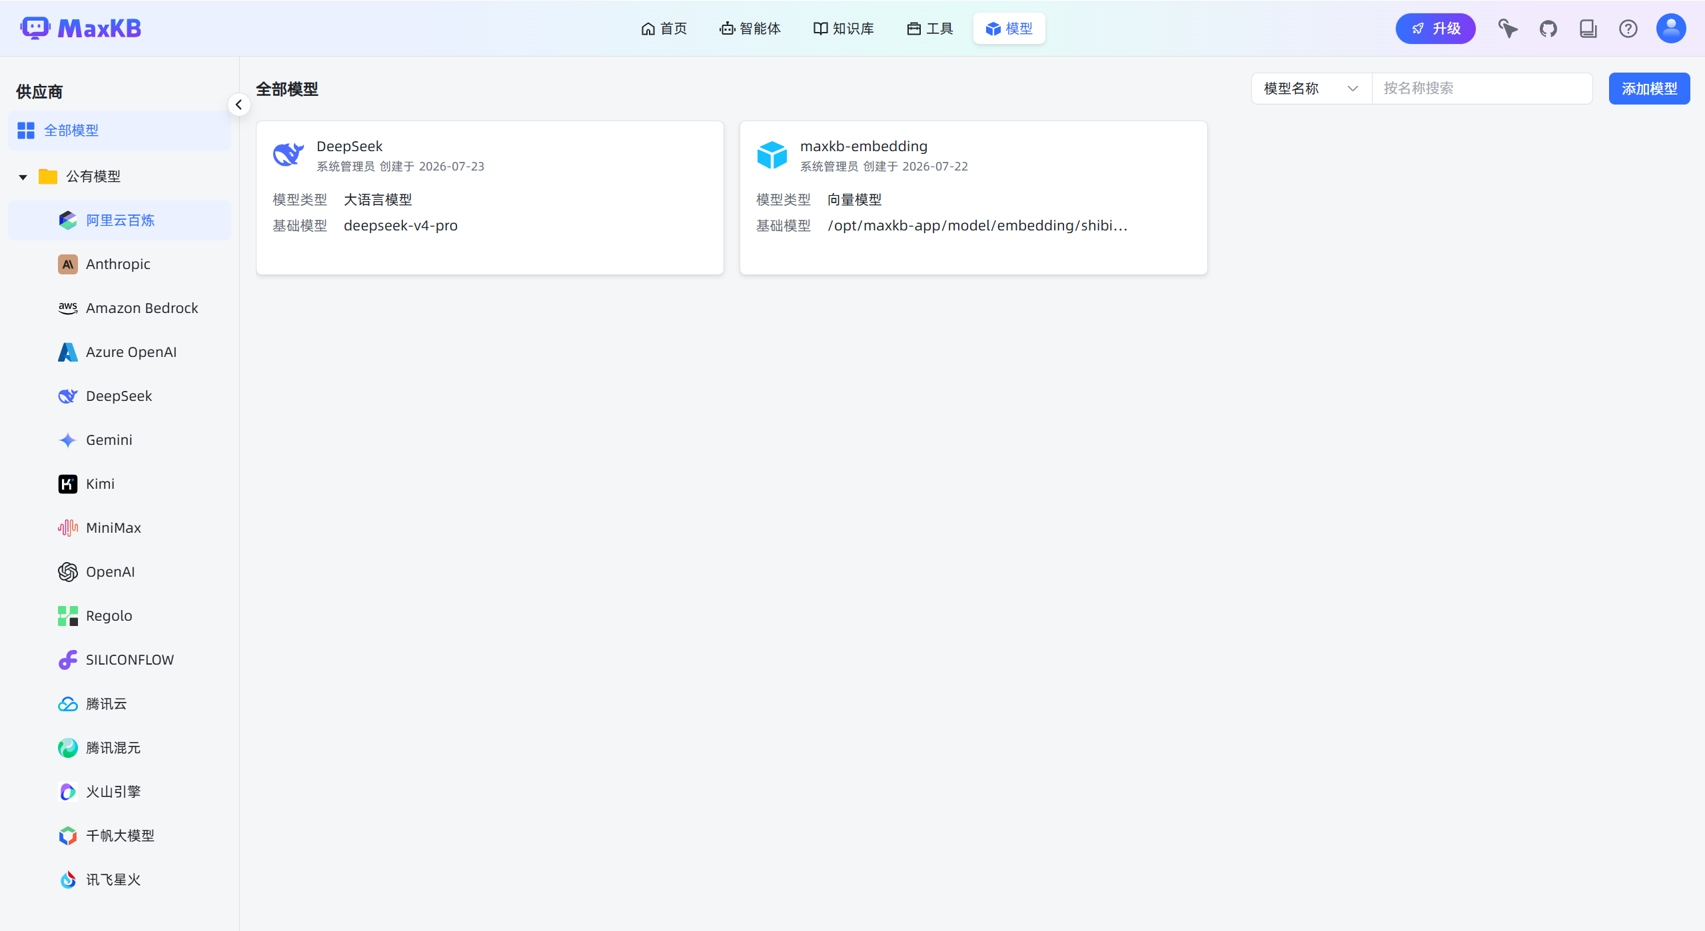Select SILICONFLOW provider label

(x=130, y=660)
